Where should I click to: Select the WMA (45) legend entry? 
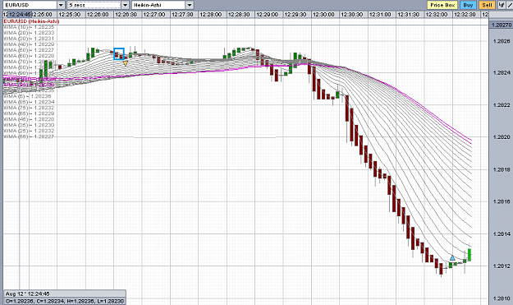click(x=29, y=119)
